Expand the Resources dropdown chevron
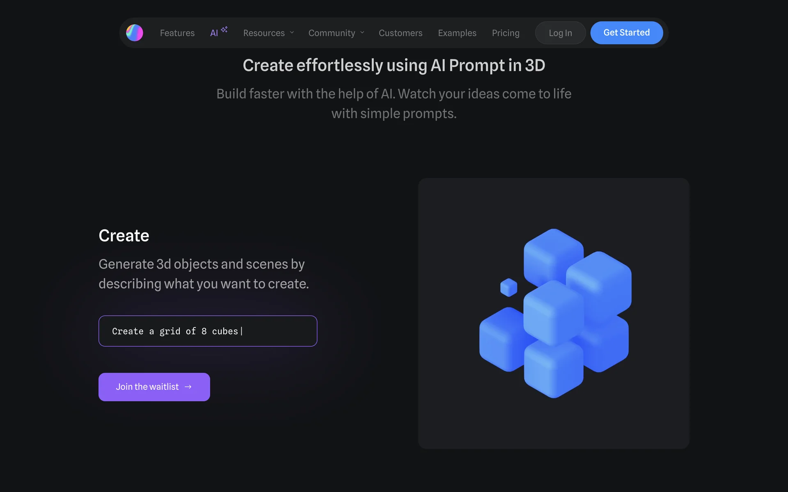The height and width of the screenshot is (492, 788). tap(292, 33)
